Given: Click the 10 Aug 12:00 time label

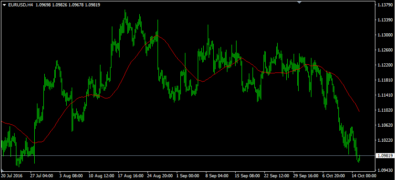Looking at the screenshot, I should click(101, 176).
